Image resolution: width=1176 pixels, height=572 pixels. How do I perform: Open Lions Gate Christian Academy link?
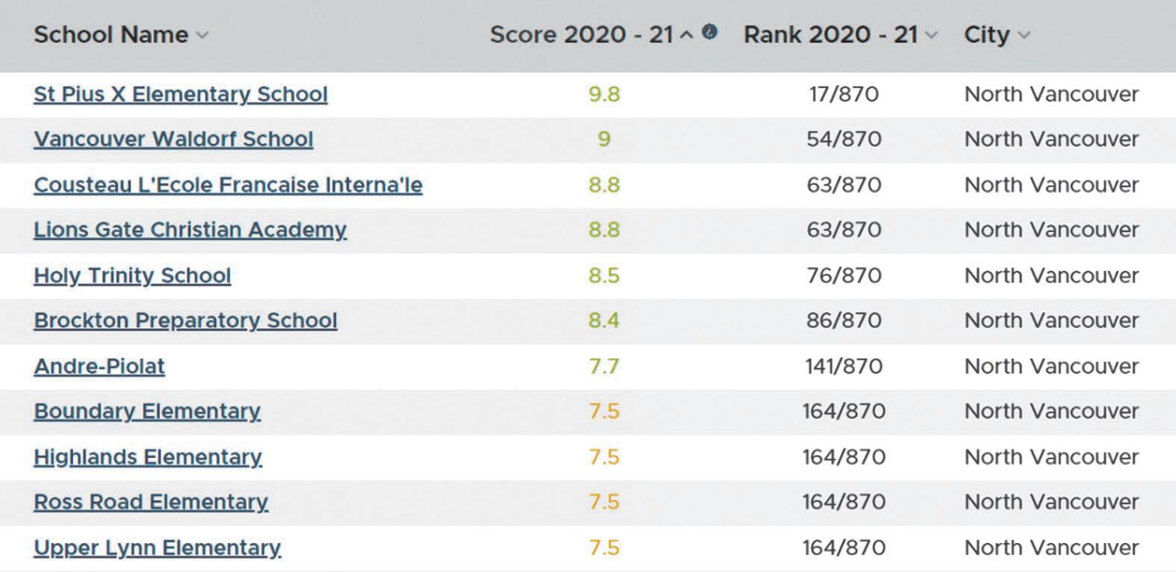[190, 230]
